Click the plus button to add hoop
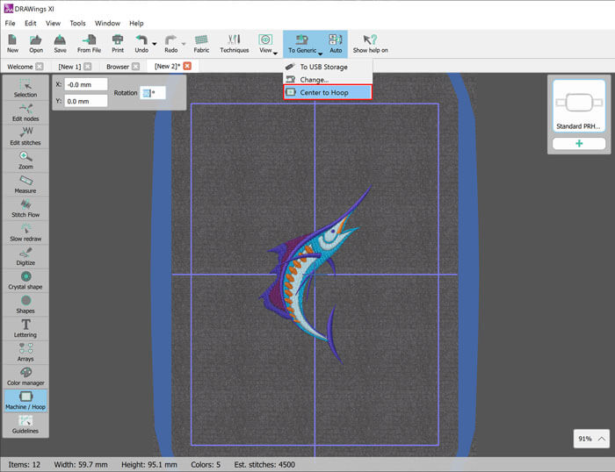615x472 pixels. [x=579, y=144]
